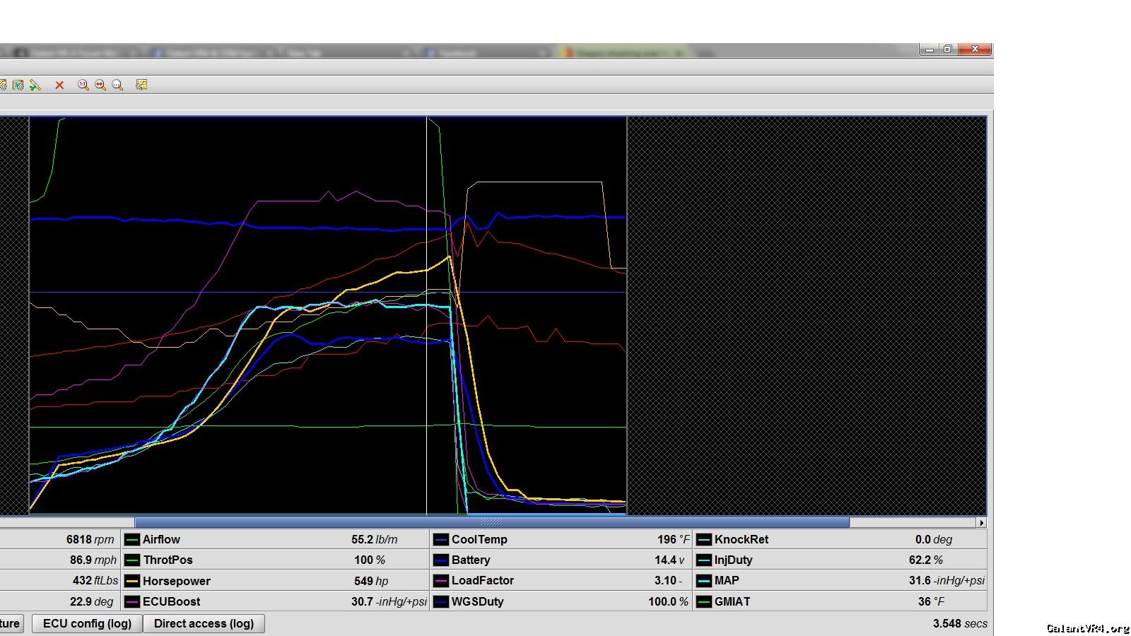The image size is (1131, 636).
Task: Click the red X delete icon
Action: (x=60, y=85)
